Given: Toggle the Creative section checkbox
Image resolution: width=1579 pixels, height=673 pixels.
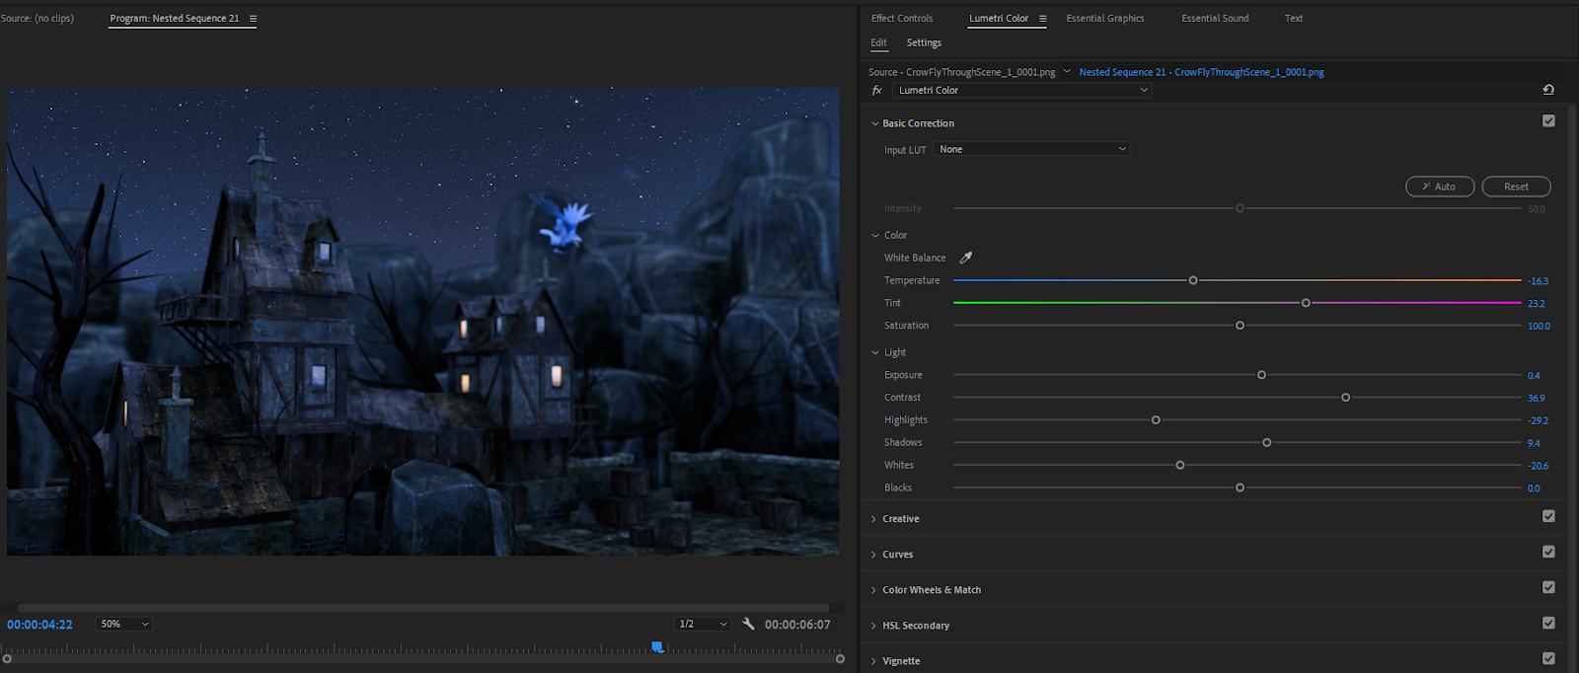Looking at the screenshot, I should pos(1548,516).
